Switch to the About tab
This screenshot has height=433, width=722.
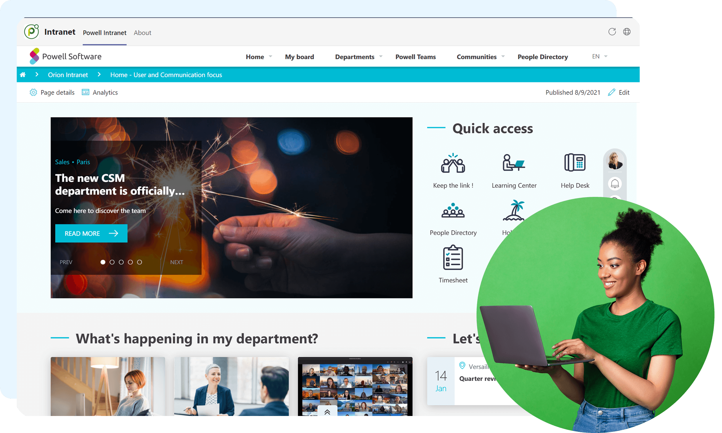[x=142, y=33]
